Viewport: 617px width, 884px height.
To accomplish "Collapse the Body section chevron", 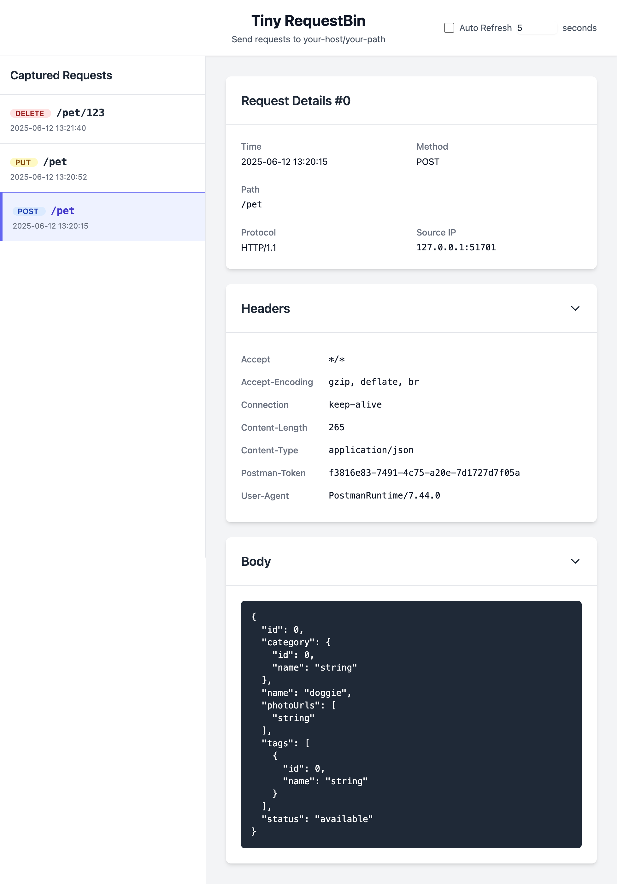I will 575,561.
